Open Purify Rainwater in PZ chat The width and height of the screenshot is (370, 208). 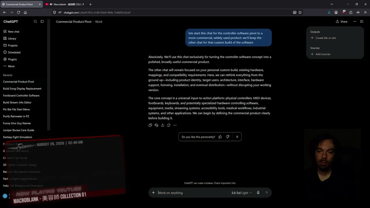point(16,116)
